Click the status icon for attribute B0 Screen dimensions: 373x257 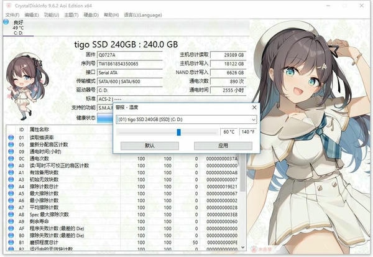[11, 235]
